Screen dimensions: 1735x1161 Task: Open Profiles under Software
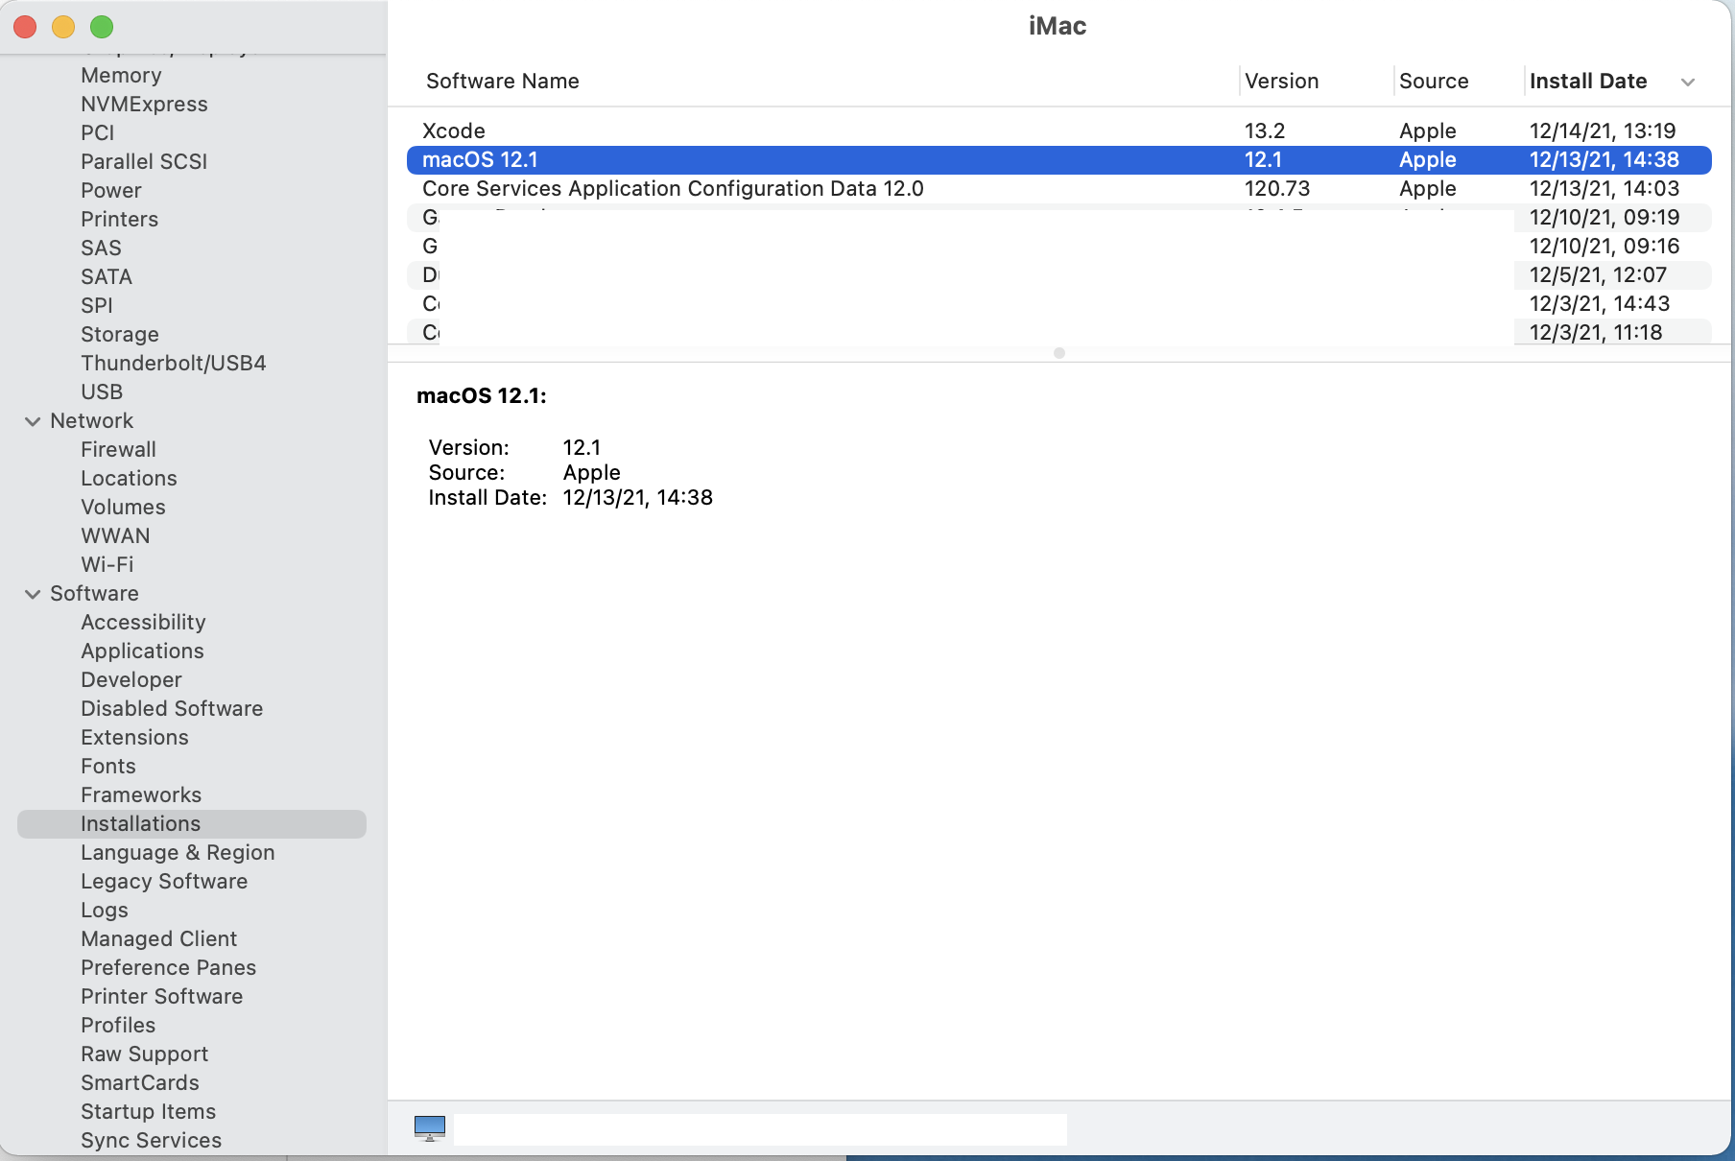coord(118,1026)
